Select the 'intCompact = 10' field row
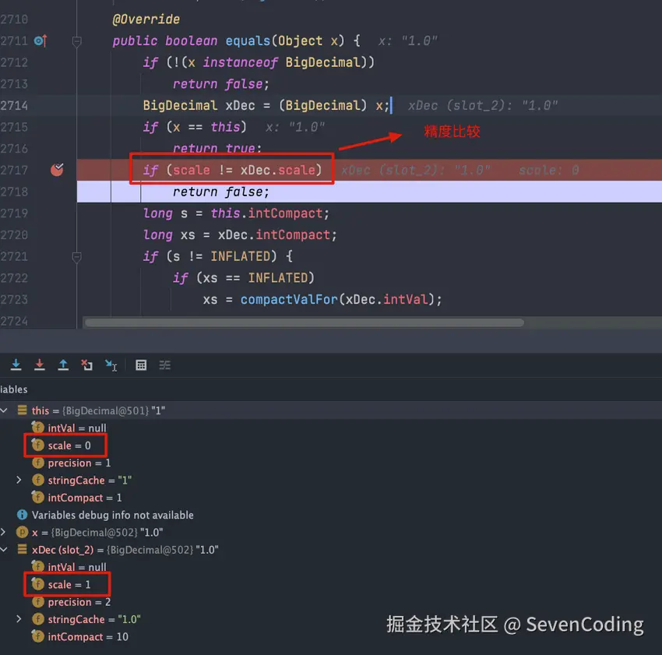The height and width of the screenshot is (655, 662). (x=331, y=636)
